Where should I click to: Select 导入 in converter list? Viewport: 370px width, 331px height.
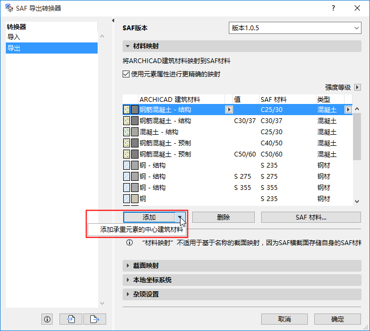tap(51, 37)
